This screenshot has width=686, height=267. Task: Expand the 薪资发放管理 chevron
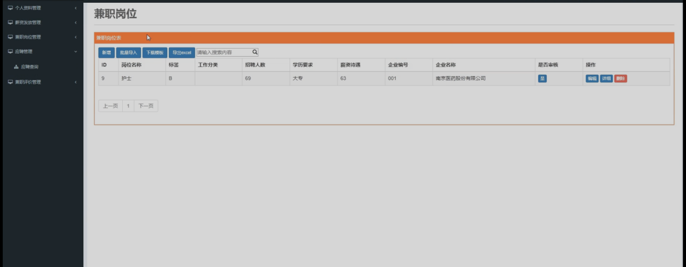(76, 22)
